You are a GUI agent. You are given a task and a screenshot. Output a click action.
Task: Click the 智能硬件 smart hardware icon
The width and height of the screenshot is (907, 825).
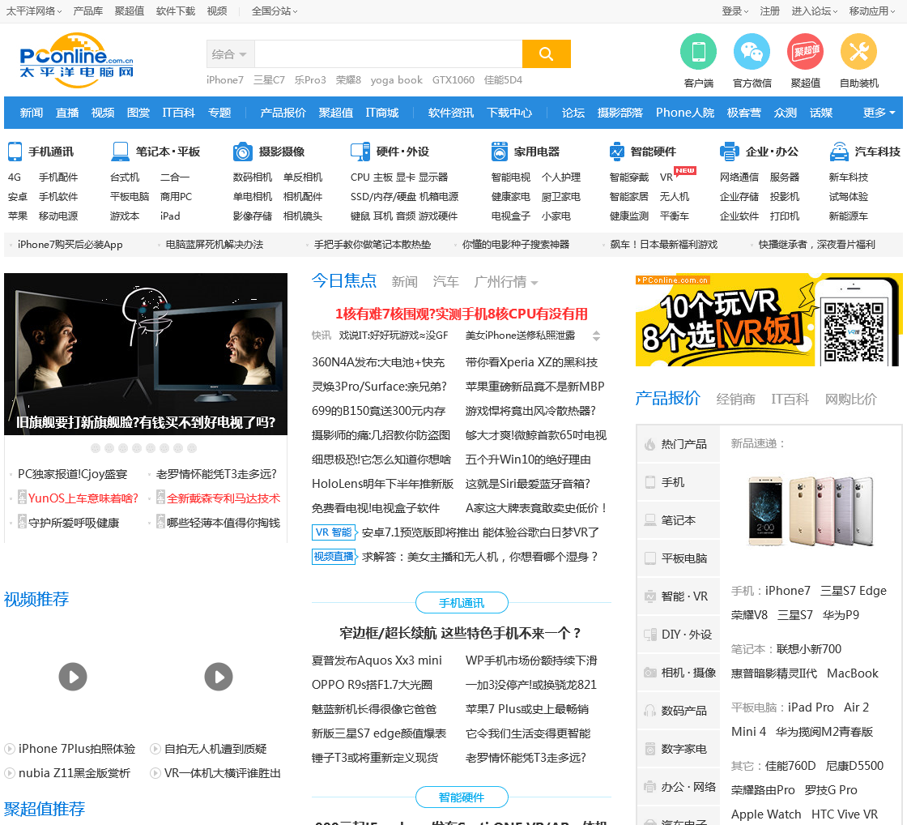[x=616, y=152]
